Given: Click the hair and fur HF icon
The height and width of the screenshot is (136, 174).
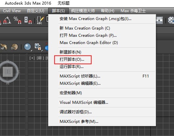Looking at the screenshot, I should coord(4,47).
